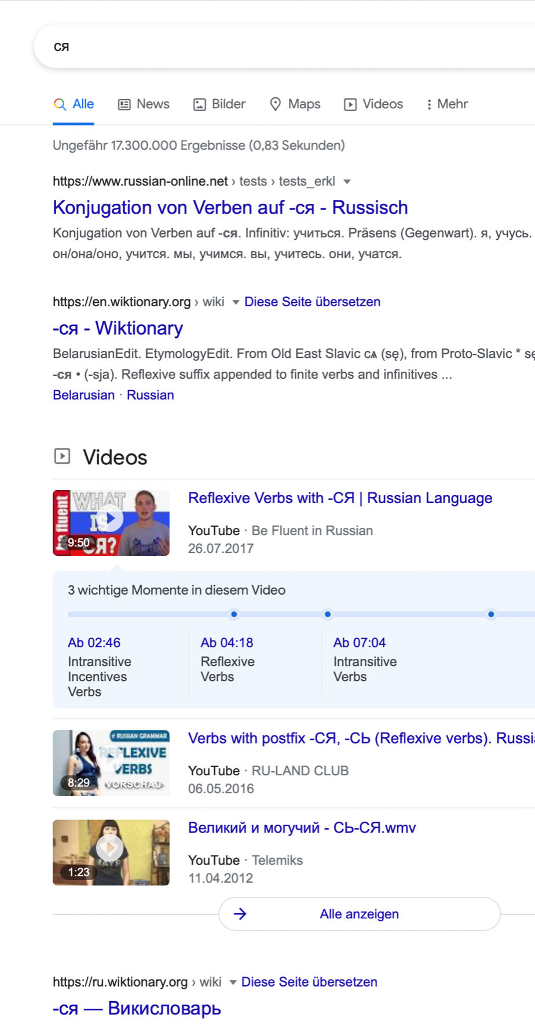
Task: Click the newspaper icon beside News
Action: [x=124, y=104]
